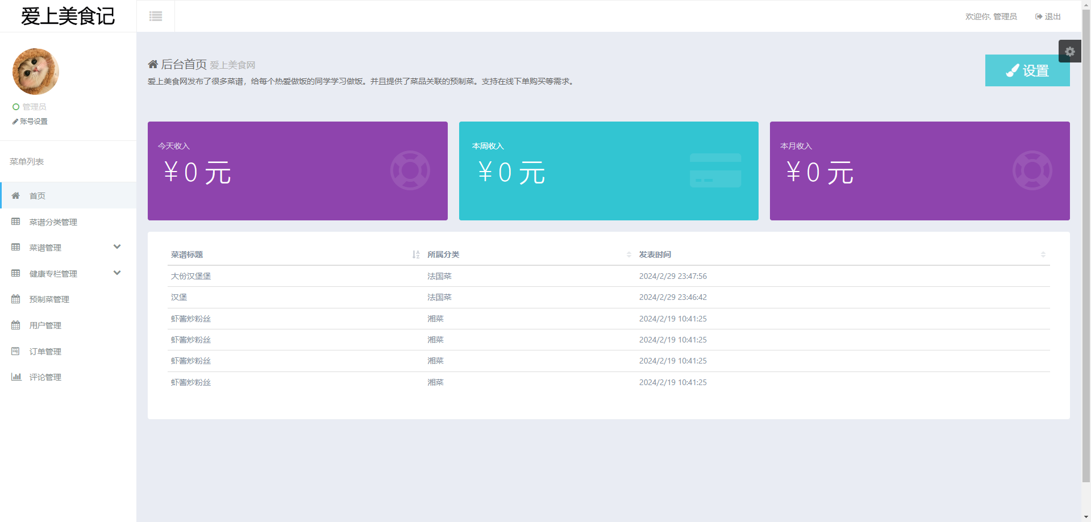The height and width of the screenshot is (522, 1091).
Task: Click the bar chart icon beside 评论管理
Action: coord(16,377)
